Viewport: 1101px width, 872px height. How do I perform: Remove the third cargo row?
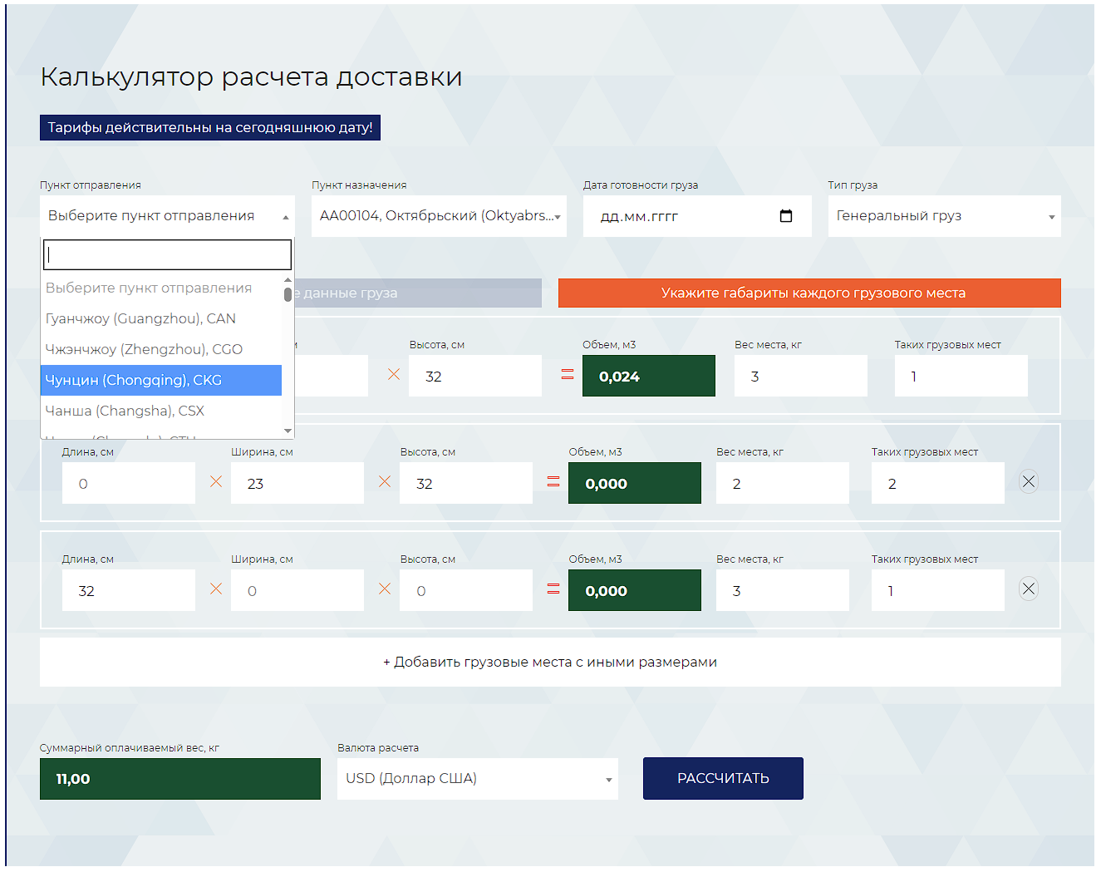[1028, 589]
